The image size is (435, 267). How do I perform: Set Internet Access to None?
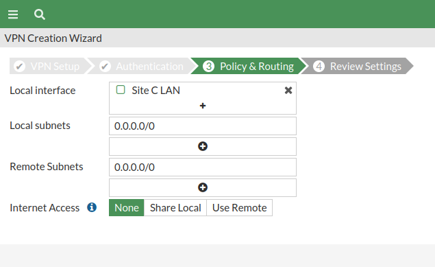[127, 207]
